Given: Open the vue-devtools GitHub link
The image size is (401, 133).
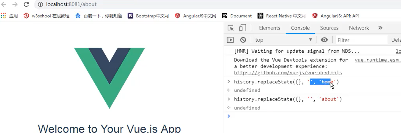Looking at the screenshot, I should click(288, 73).
